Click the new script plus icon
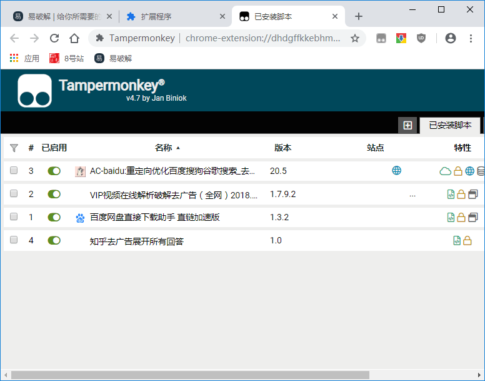485x381 pixels. 407,125
